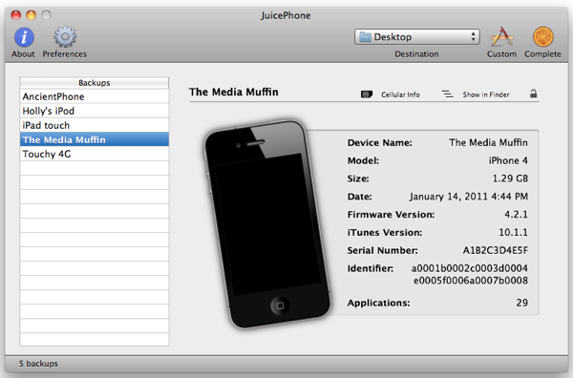Click the Cellular Info label
This screenshot has width=573, height=378.
point(400,94)
